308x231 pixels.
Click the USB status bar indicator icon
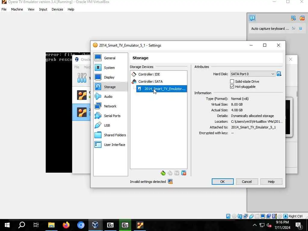(251, 216)
